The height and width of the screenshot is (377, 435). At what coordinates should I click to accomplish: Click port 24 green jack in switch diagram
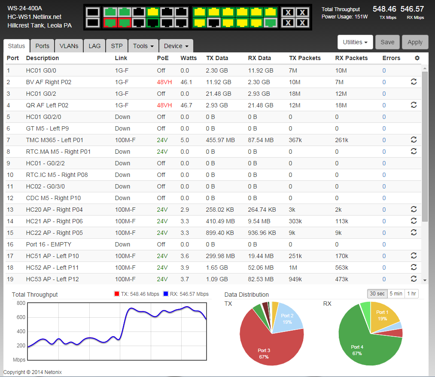(x=271, y=23)
